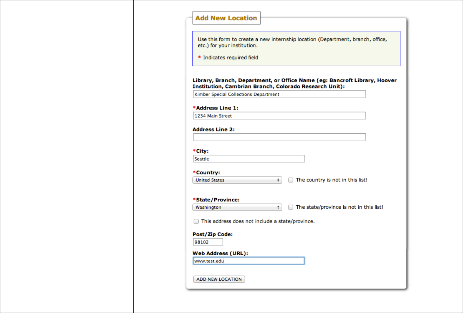The height and width of the screenshot is (313, 463).
Task: Check 'The state/province is not in this list!'
Action: (291, 207)
